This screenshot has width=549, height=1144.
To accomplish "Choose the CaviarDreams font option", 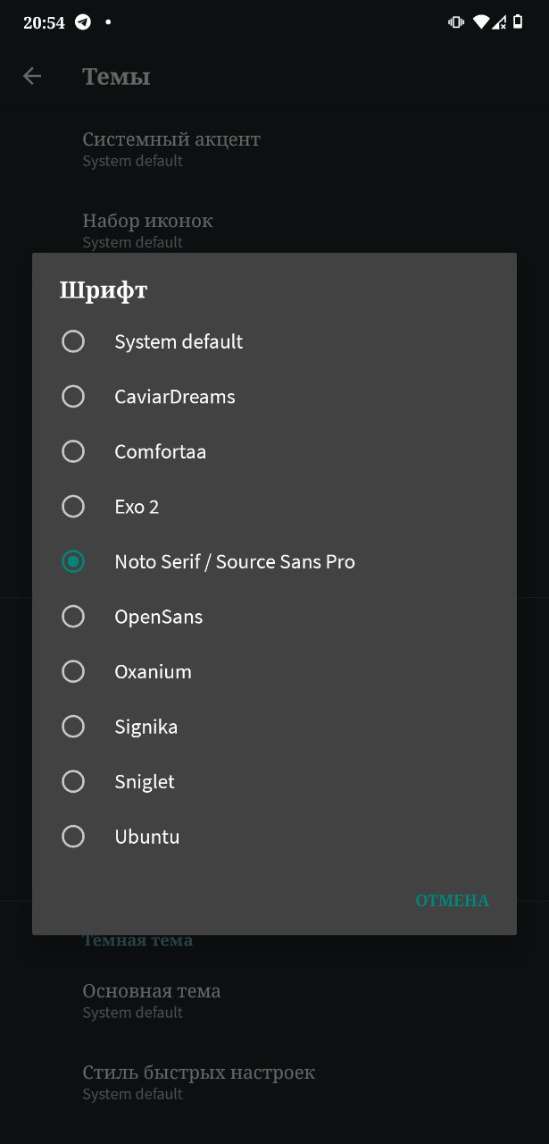I will coord(274,397).
